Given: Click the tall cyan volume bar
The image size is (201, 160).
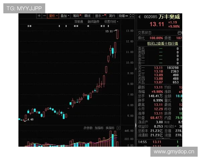Looking at the screenshot, I should click(113, 140).
